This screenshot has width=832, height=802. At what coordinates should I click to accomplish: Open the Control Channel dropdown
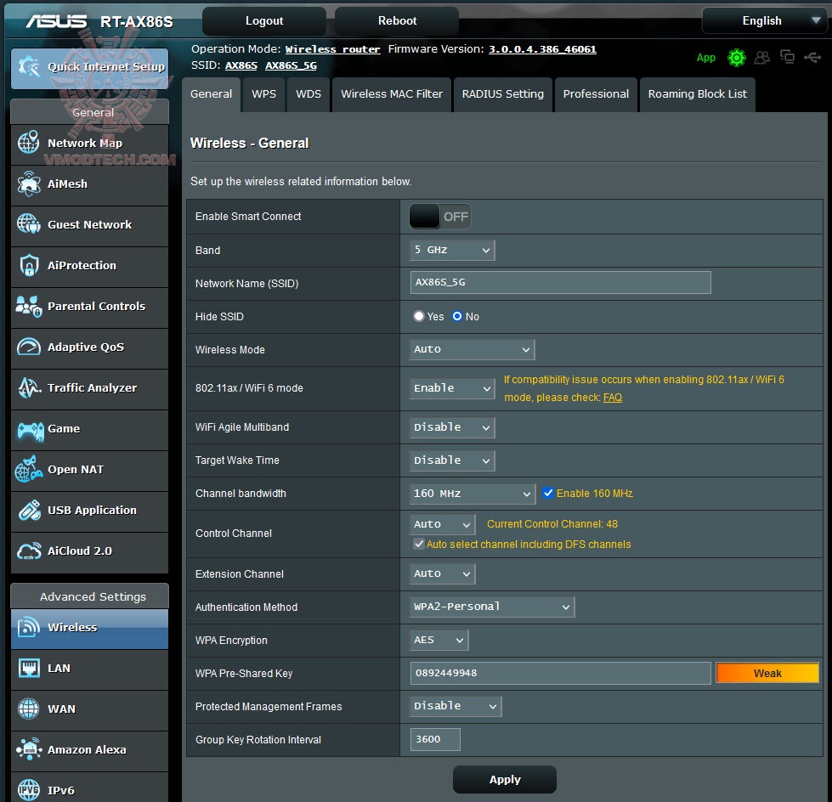coord(443,524)
